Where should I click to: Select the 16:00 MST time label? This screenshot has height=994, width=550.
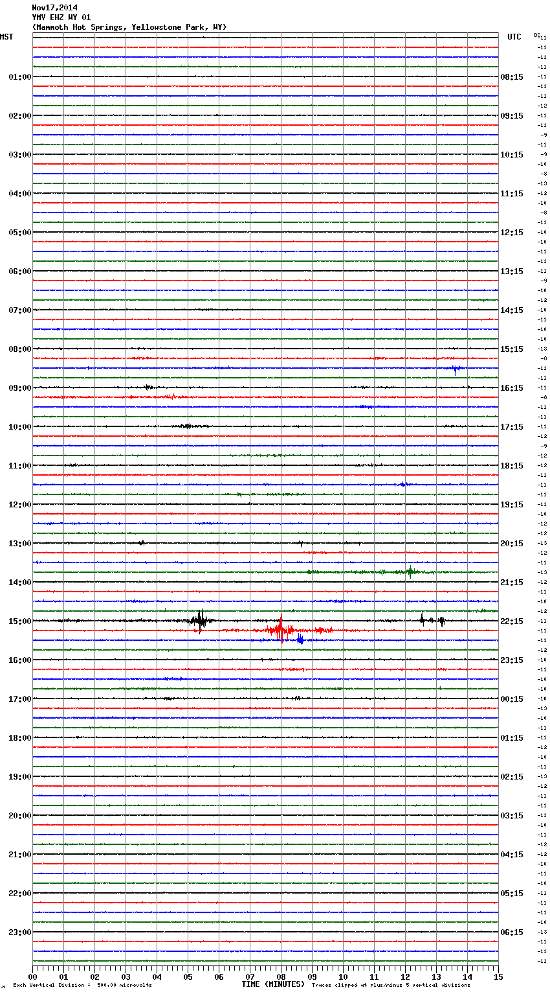click(x=19, y=660)
